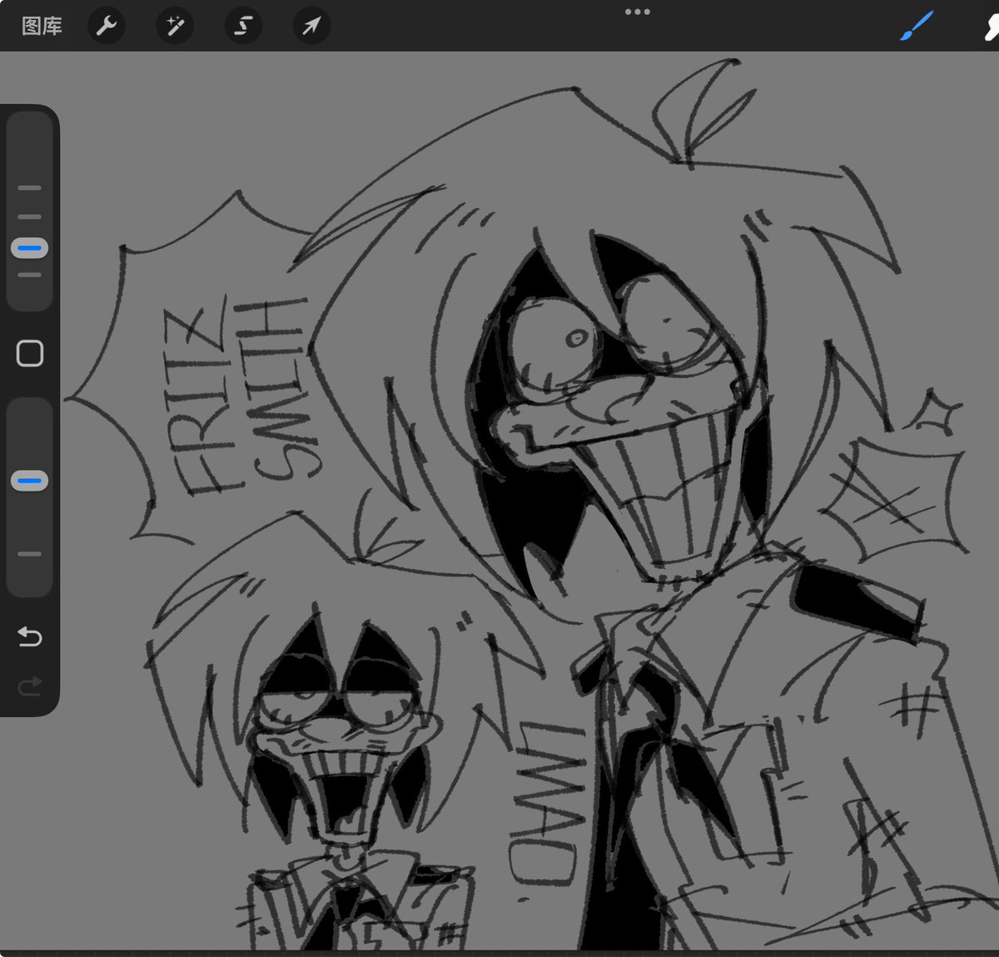The height and width of the screenshot is (957, 999).
Task: Click the brush opacity slider handle
Action: (29, 481)
